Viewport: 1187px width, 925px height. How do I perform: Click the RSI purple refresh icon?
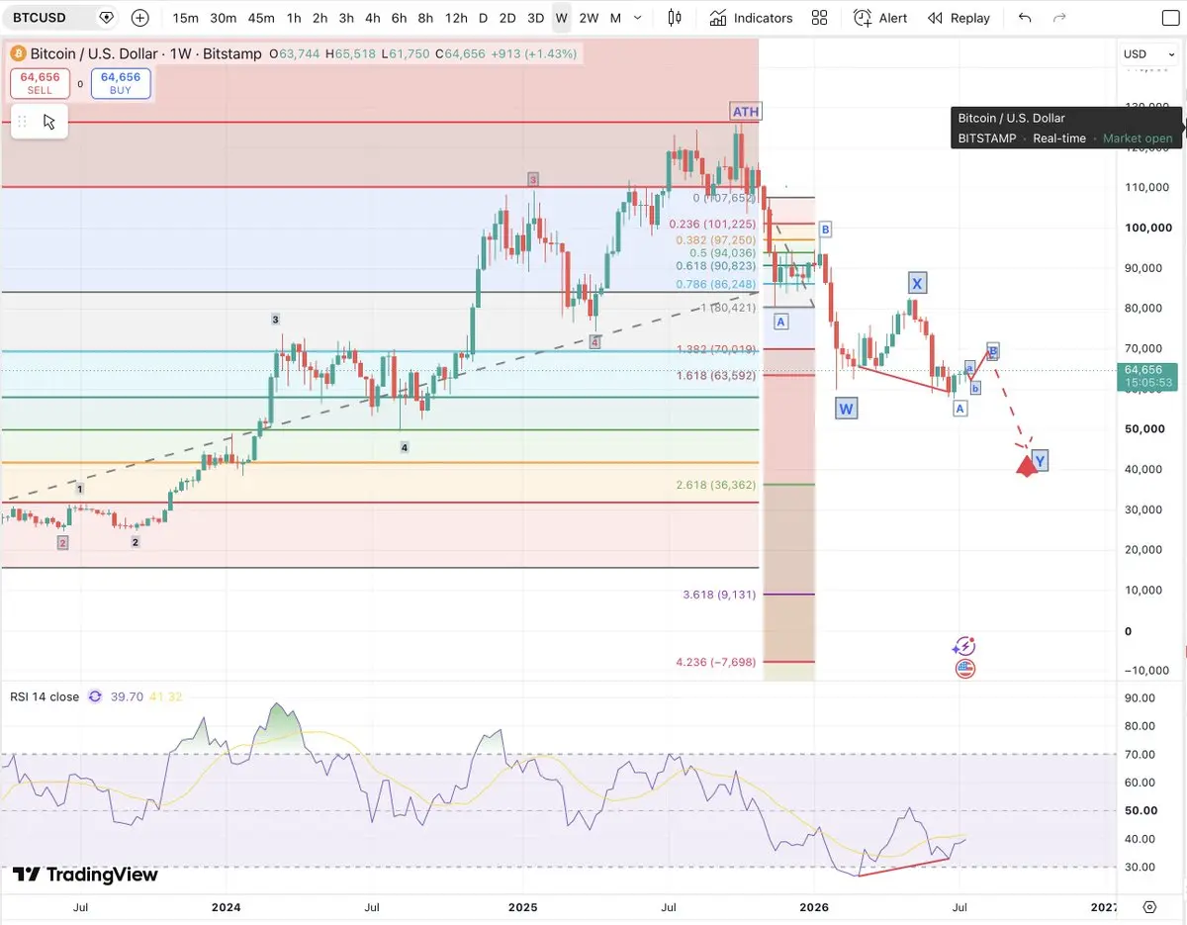tap(95, 696)
